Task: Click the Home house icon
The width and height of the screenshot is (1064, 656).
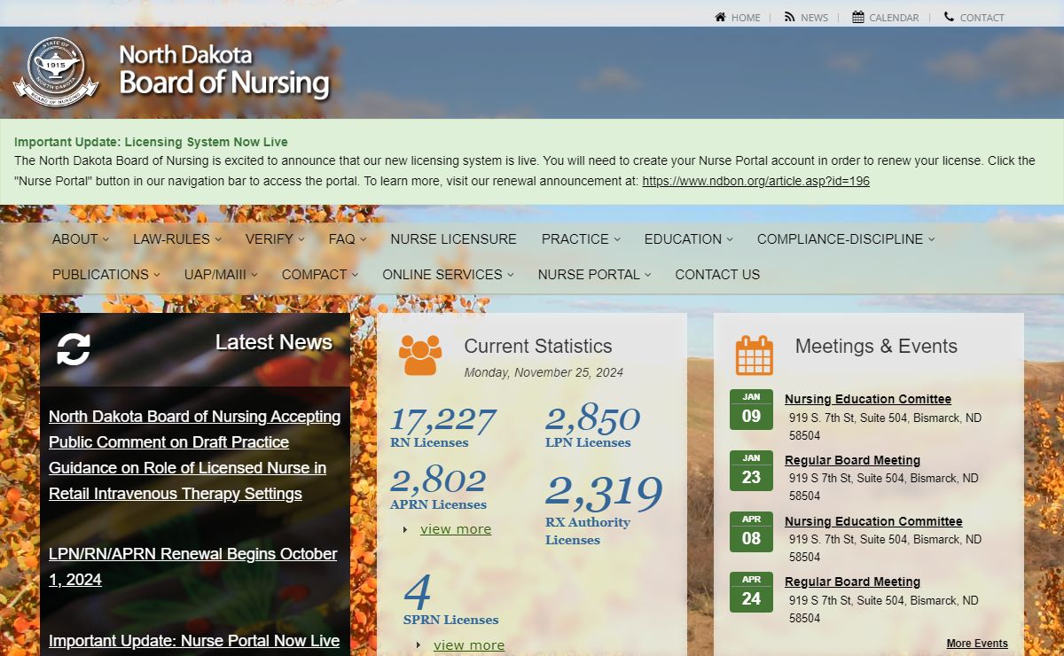Action: tap(720, 17)
